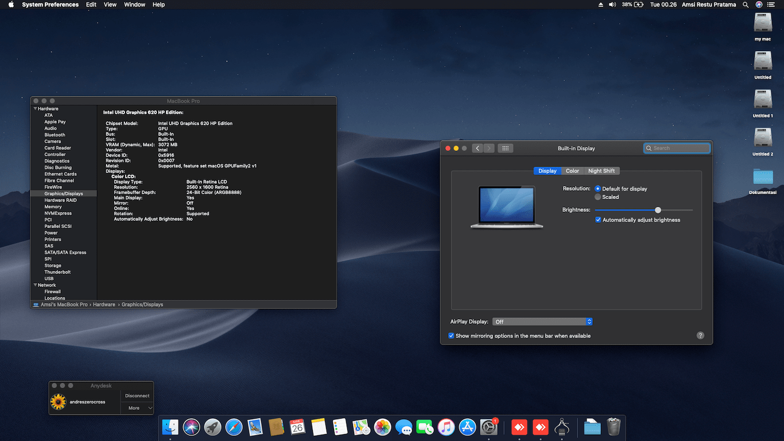Open the View menu
The width and height of the screenshot is (784, 441).
(110, 5)
